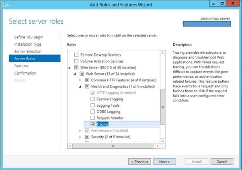Enable the Logging Tools feature
The image size is (242, 170).
click(x=93, y=105)
